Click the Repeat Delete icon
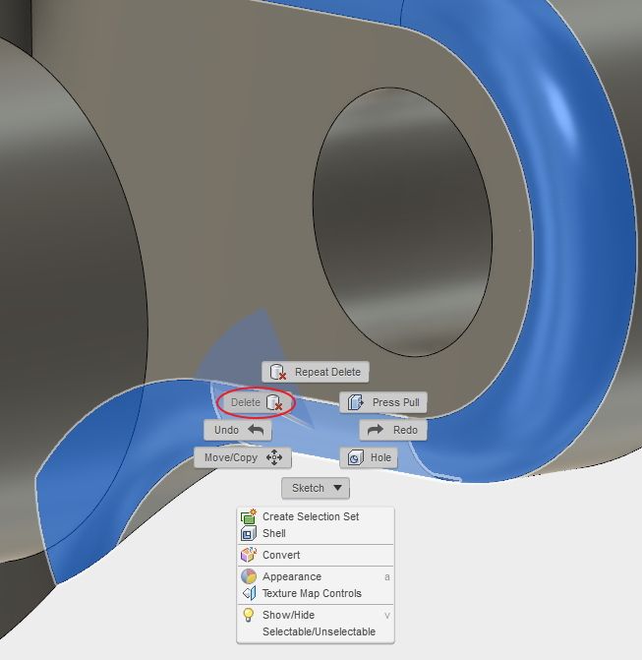The width and height of the screenshot is (642, 660). coord(277,372)
